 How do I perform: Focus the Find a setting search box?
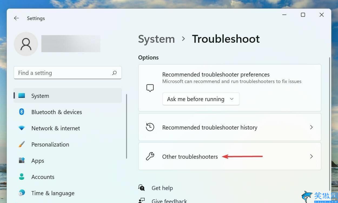(x=68, y=73)
